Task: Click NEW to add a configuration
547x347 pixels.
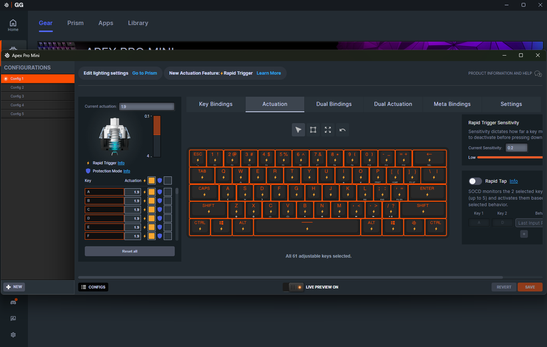Action: pyautogui.click(x=14, y=287)
